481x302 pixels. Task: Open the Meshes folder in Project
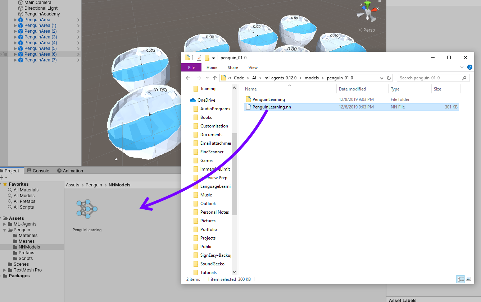(27, 241)
